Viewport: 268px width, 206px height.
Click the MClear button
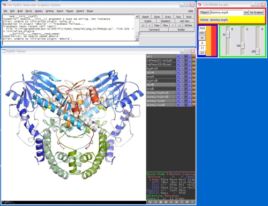click(x=188, y=25)
